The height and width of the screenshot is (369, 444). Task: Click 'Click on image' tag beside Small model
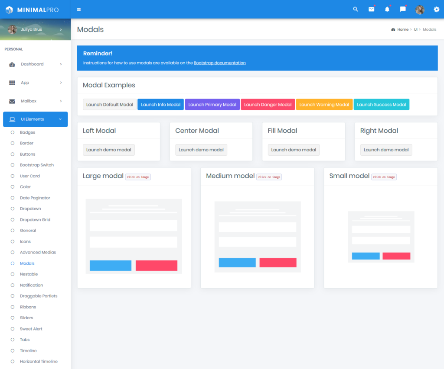tap(384, 177)
